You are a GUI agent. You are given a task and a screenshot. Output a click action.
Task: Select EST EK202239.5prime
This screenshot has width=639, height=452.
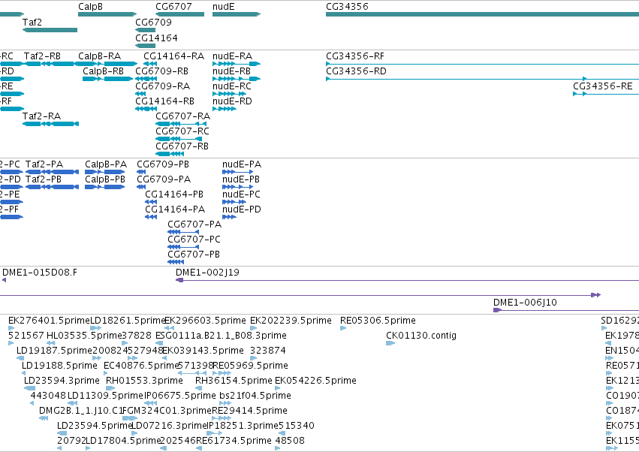point(291,321)
